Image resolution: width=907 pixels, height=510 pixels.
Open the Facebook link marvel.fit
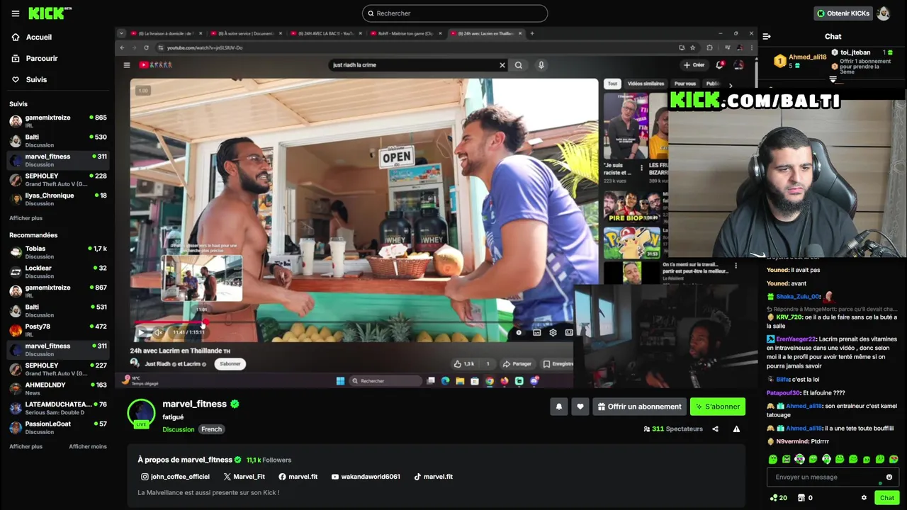point(298,477)
